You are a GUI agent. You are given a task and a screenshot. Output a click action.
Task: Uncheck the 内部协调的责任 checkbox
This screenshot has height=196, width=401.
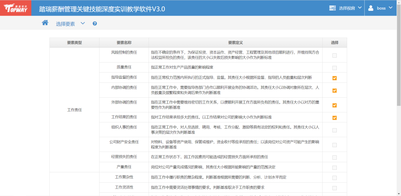coord(335,91)
